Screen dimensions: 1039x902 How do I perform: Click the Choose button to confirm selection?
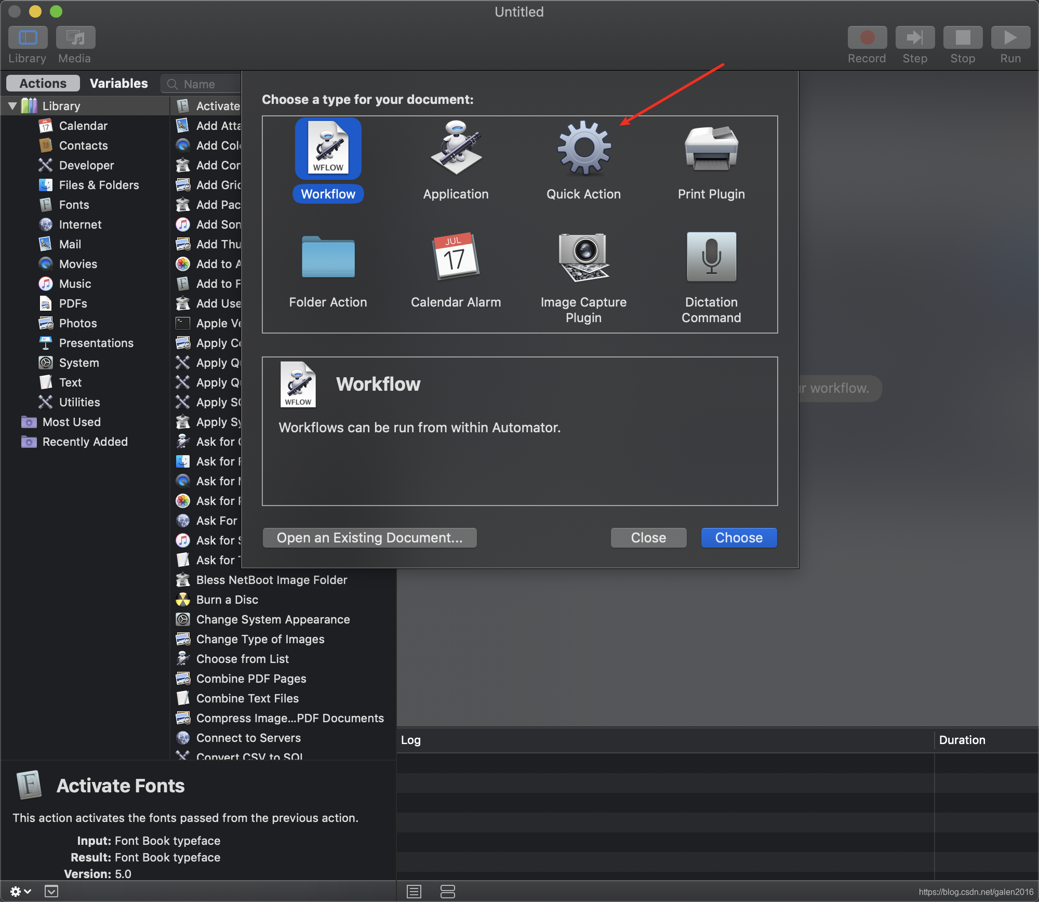tap(738, 537)
